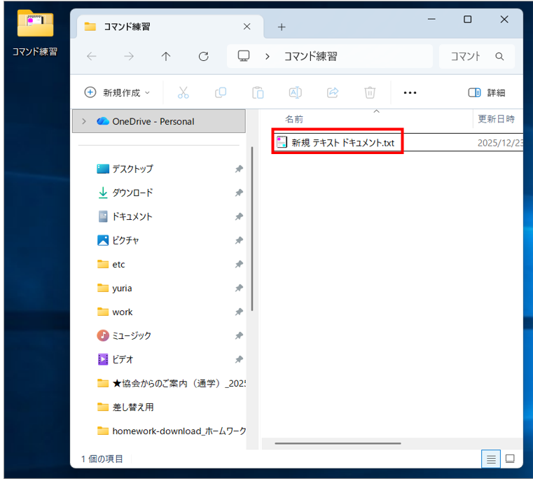Viewport: 533px width, 479px height.
Task: Switch to large thumbnails view layout
Action: [x=510, y=459]
